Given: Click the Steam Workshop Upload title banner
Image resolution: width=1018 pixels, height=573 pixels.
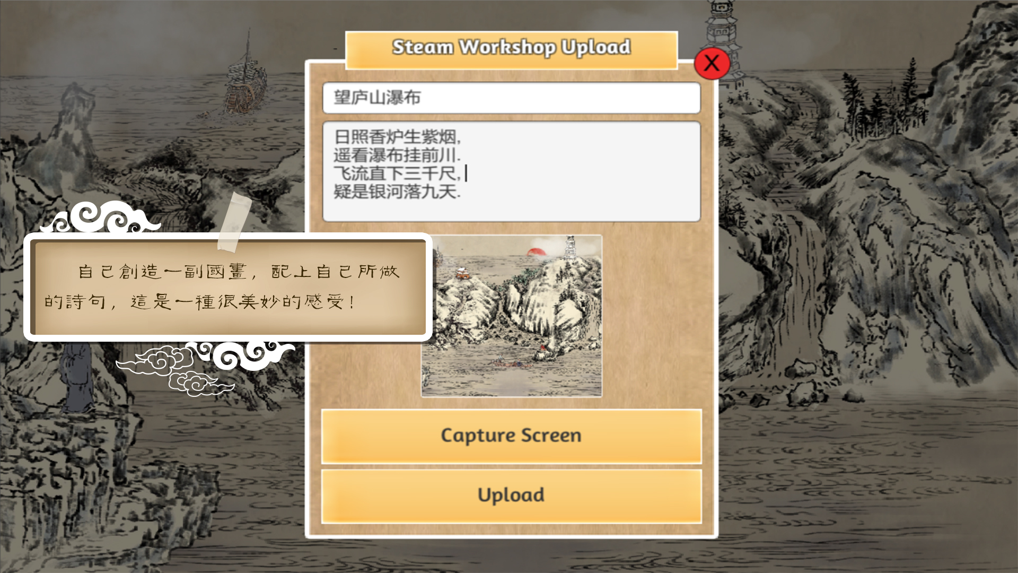Looking at the screenshot, I should click(x=511, y=49).
